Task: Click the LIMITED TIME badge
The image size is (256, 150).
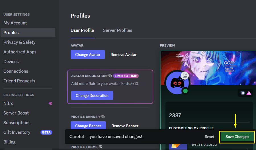Action: click(126, 76)
